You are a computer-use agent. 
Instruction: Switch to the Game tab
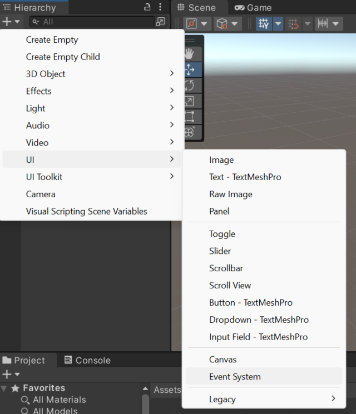tap(253, 8)
